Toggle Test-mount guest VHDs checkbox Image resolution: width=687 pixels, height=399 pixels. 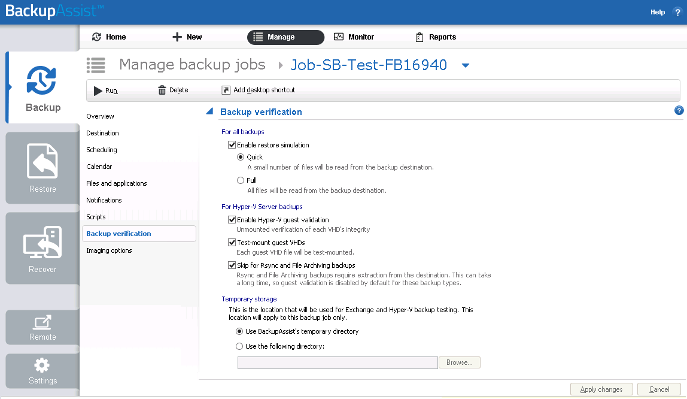232,243
